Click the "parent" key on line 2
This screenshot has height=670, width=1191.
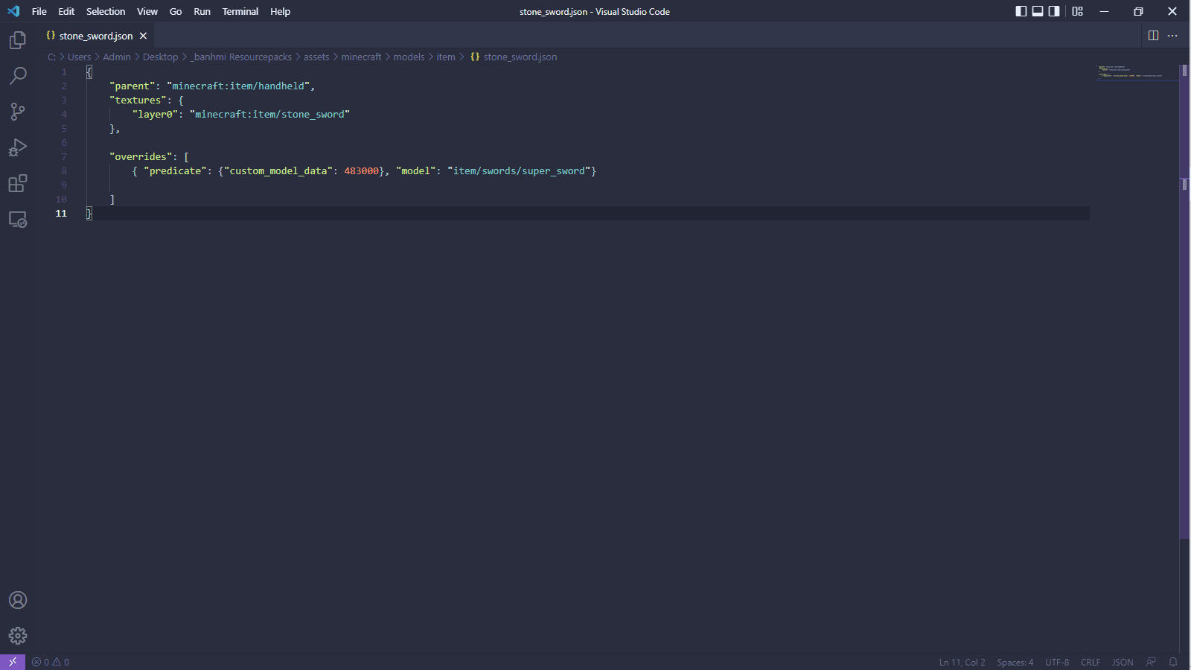click(x=132, y=86)
